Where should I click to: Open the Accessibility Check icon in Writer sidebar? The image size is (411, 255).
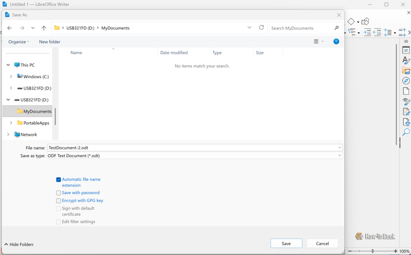(406, 122)
